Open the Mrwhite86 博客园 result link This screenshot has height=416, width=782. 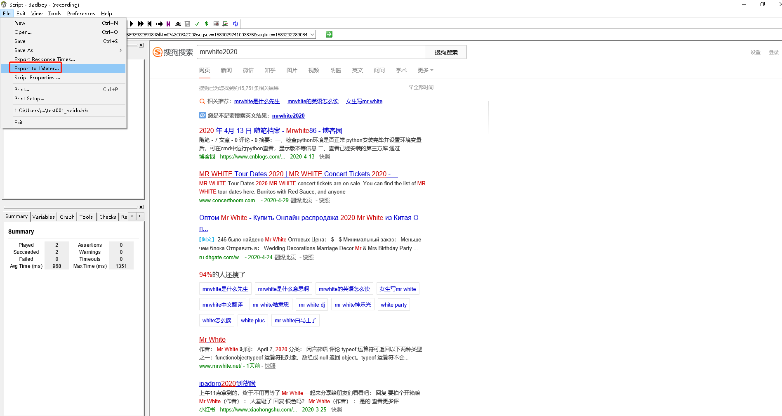click(x=271, y=131)
